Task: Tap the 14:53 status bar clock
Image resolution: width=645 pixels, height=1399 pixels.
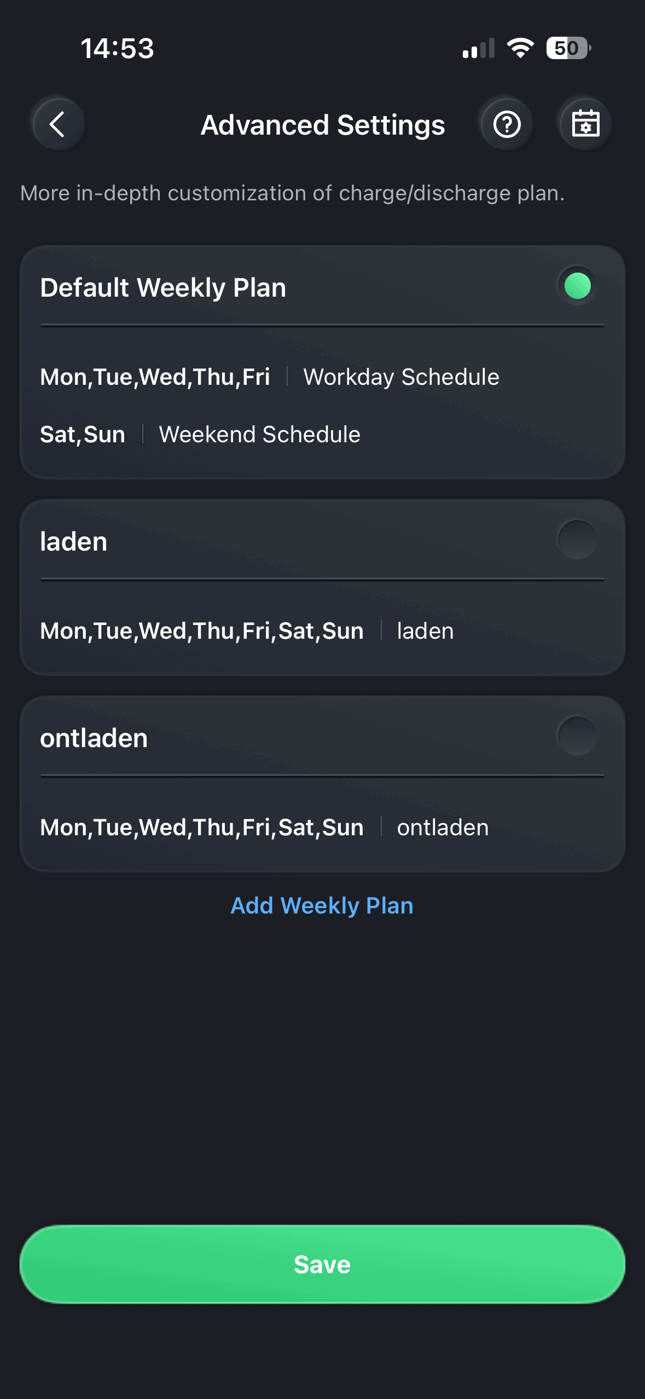Action: point(117,48)
